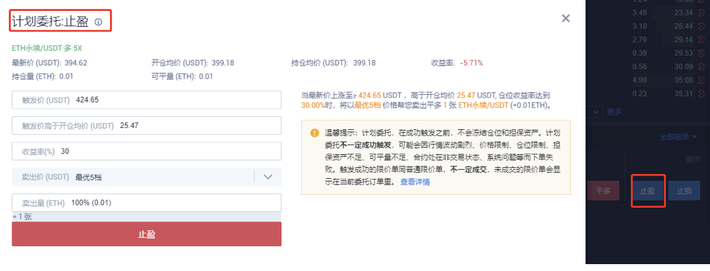Click the red icon on row 35.31
The height and width of the screenshot is (271, 710).
[701, 94]
